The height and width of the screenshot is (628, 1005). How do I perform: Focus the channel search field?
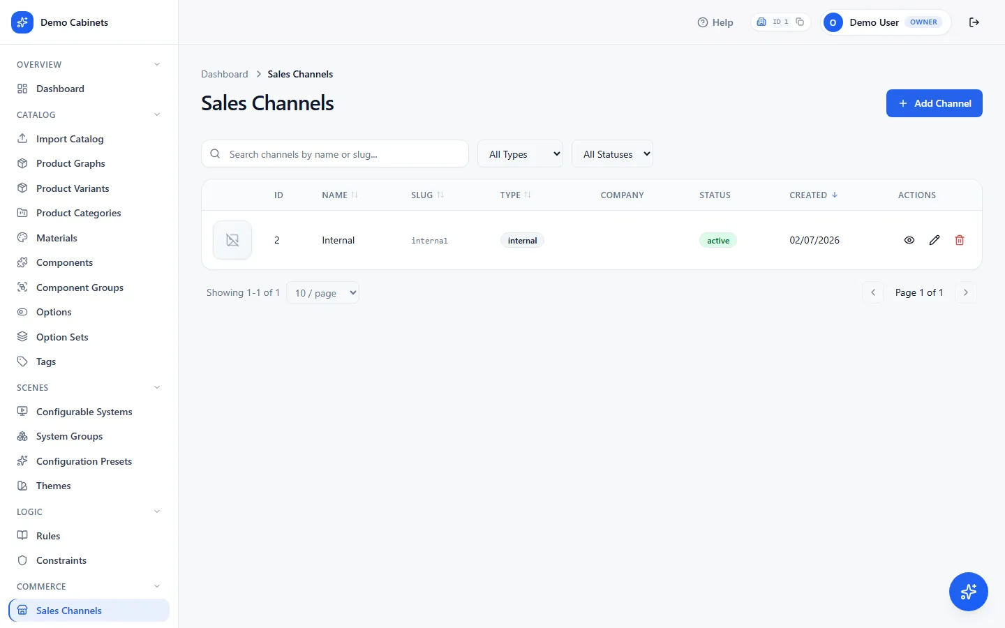click(x=335, y=154)
